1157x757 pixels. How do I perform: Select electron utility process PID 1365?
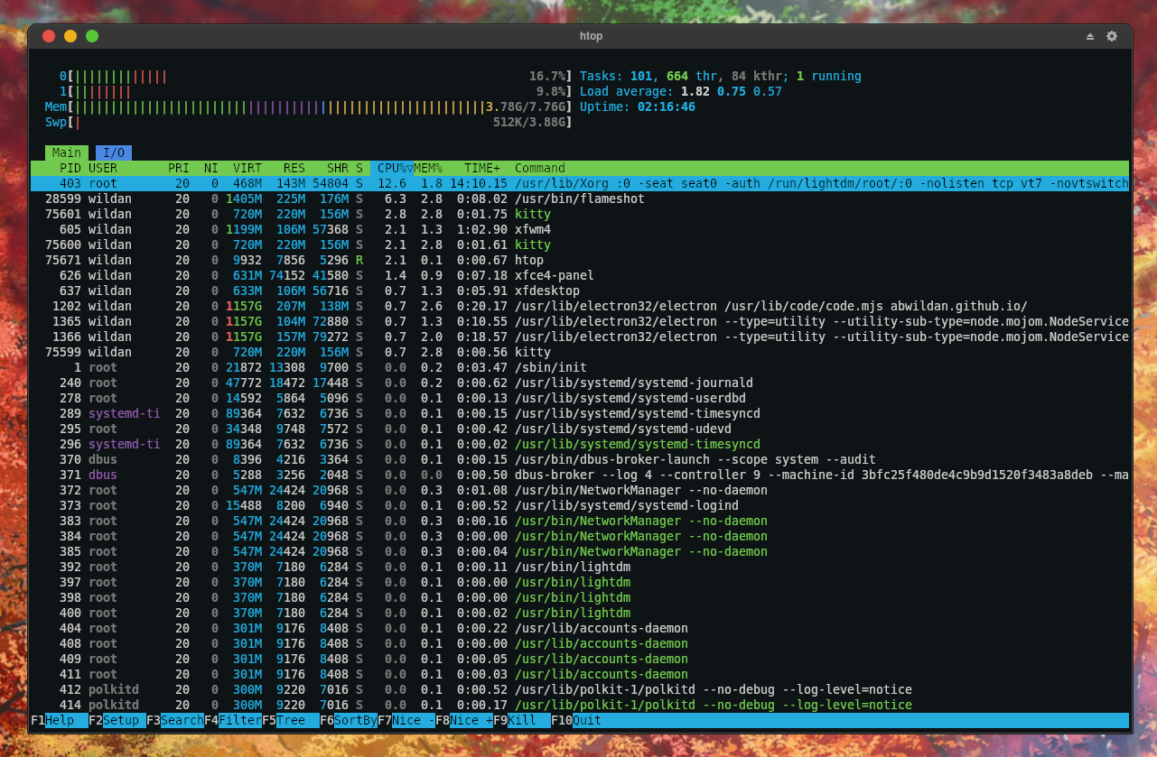[580, 321]
